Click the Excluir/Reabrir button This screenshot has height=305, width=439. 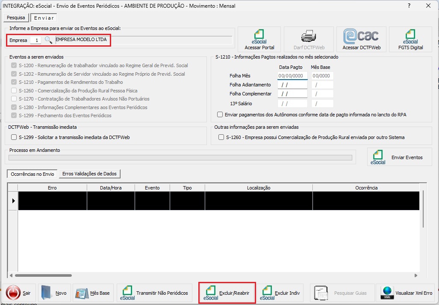227,293
